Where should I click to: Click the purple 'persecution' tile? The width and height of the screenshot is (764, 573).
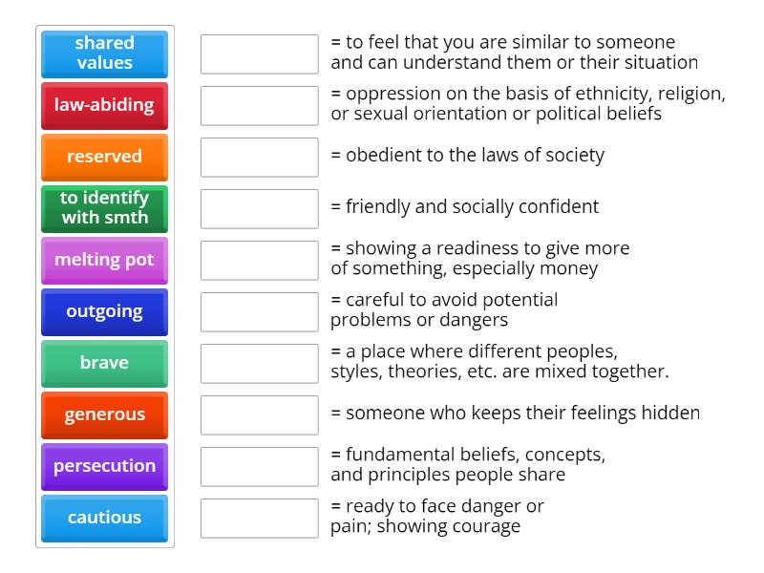pyautogui.click(x=104, y=466)
